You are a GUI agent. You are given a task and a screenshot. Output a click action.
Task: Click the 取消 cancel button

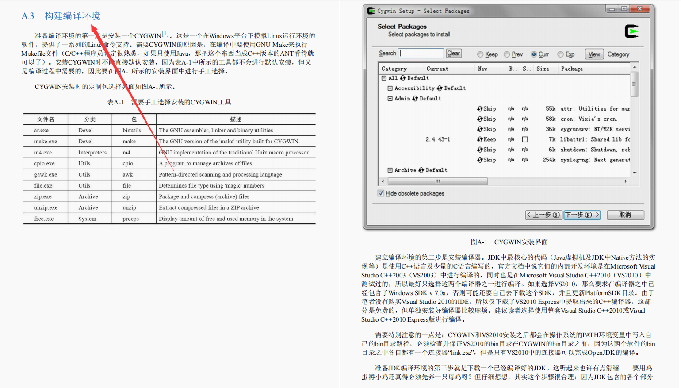[625, 215]
